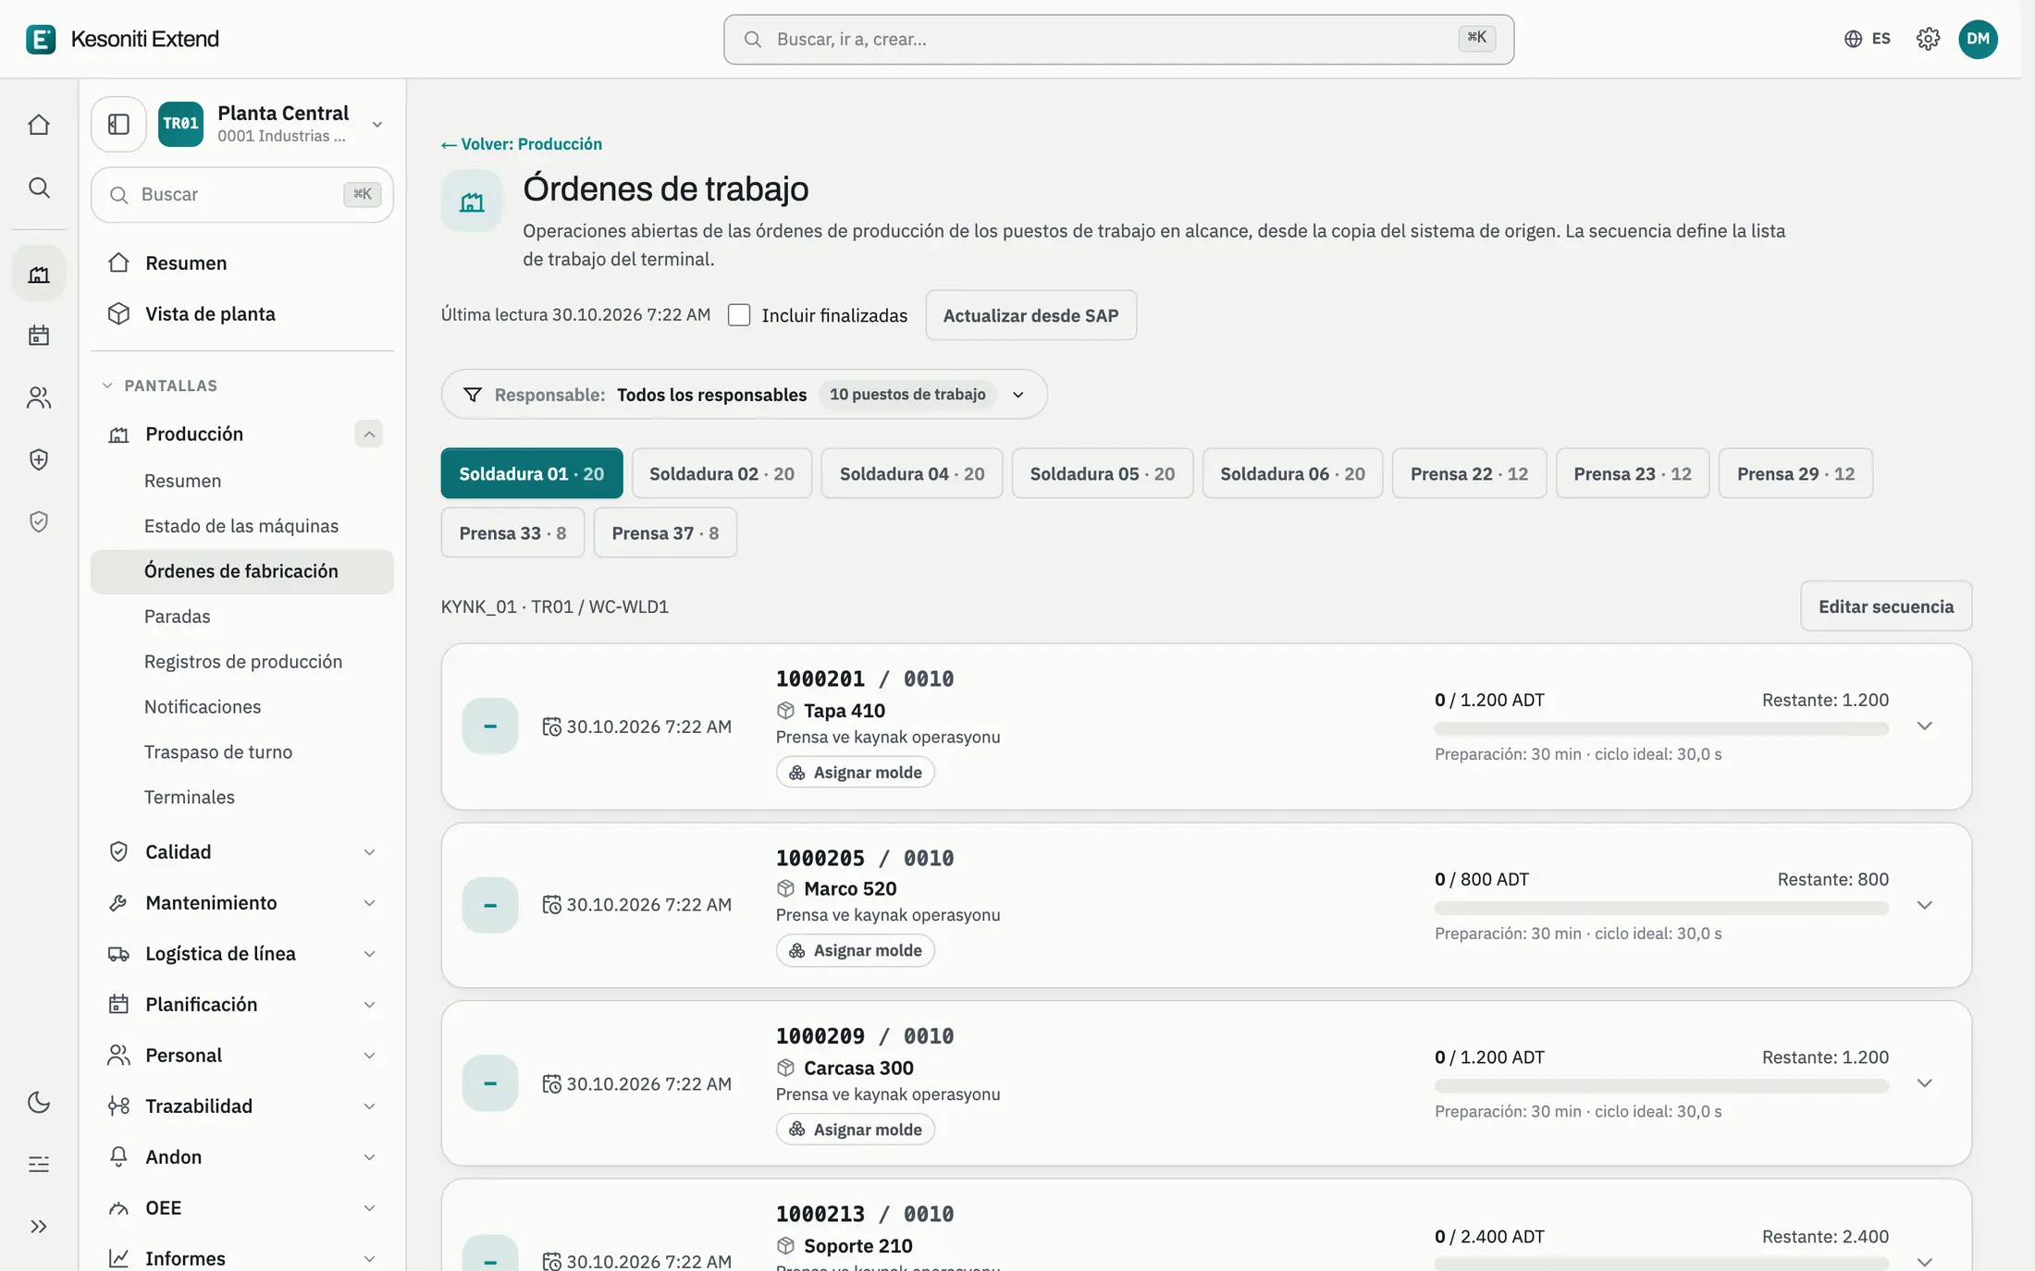
Task: Focus the sidebar Buscar field
Action: 242,194
